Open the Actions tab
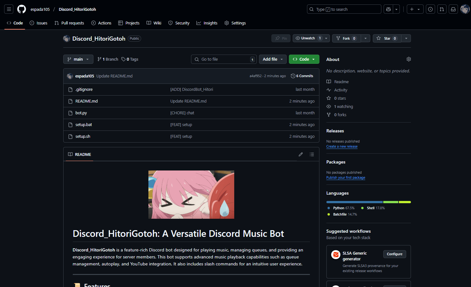The width and height of the screenshot is (471, 287). pyautogui.click(x=101, y=23)
